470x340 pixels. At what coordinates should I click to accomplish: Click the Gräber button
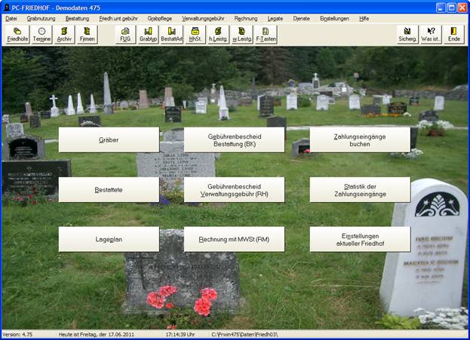[109, 139]
